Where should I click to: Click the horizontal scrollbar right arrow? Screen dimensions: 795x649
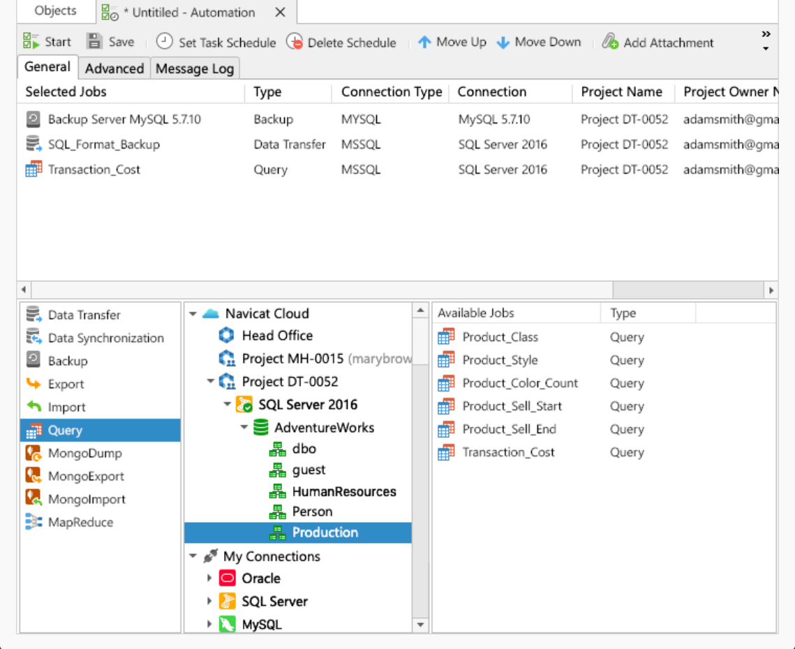coord(771,290)
